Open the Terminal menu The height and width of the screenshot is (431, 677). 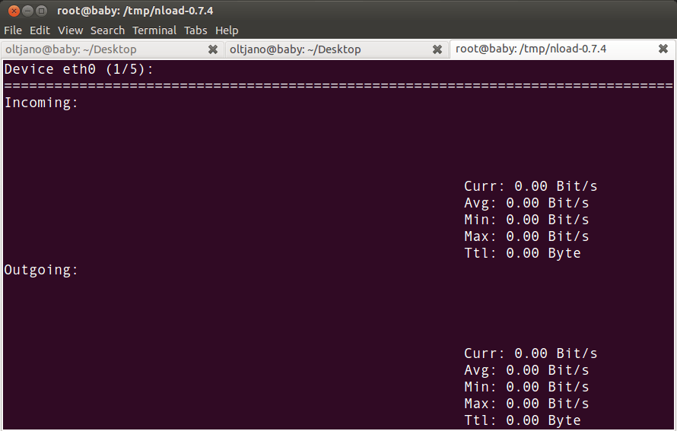click(x=154, y=30)
